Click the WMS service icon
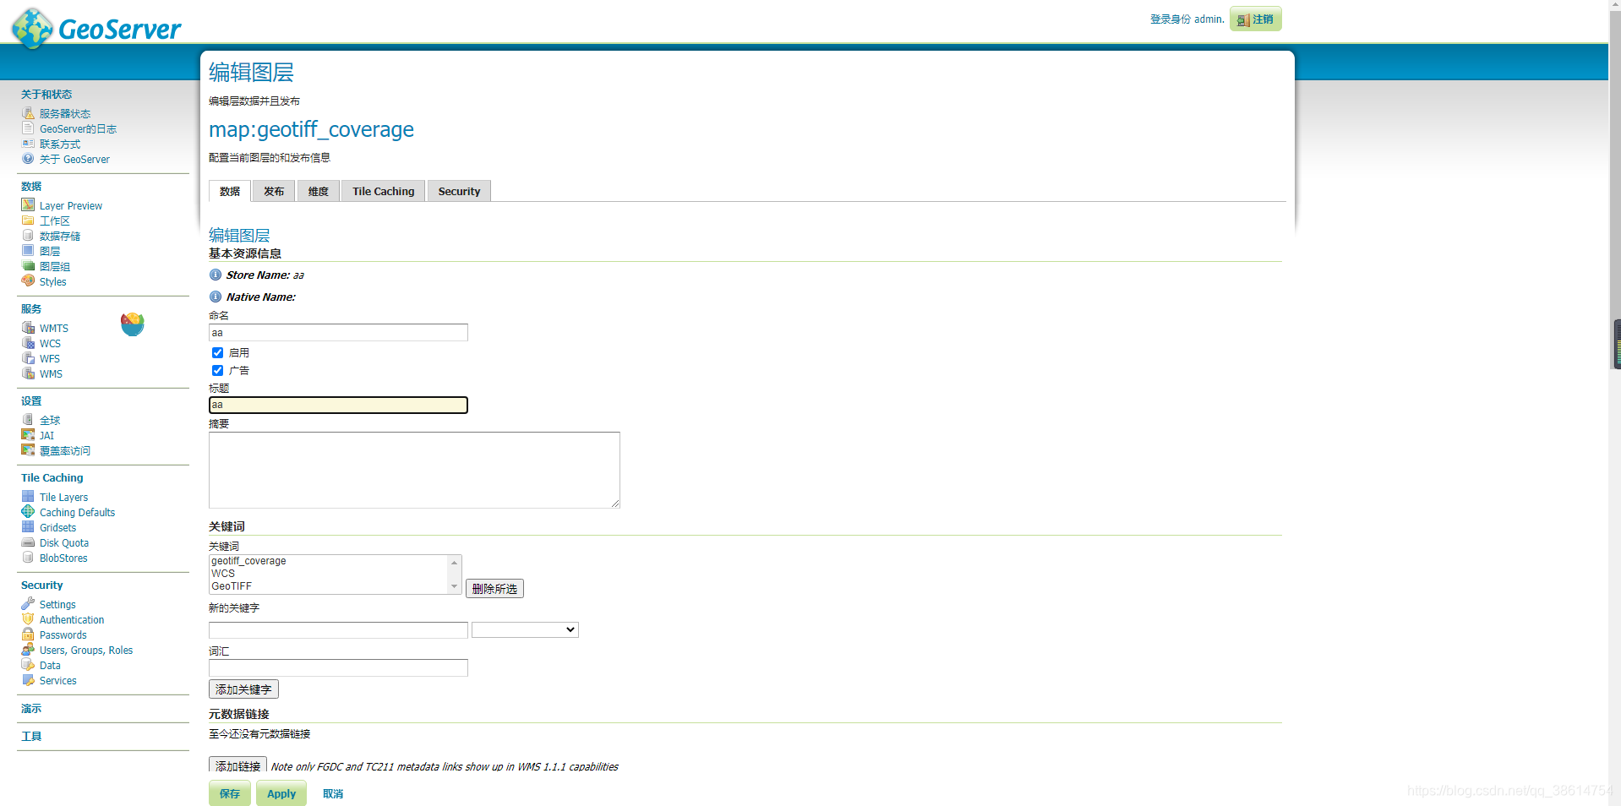Screen dimensions: 1621x806 tap(28, 373)
